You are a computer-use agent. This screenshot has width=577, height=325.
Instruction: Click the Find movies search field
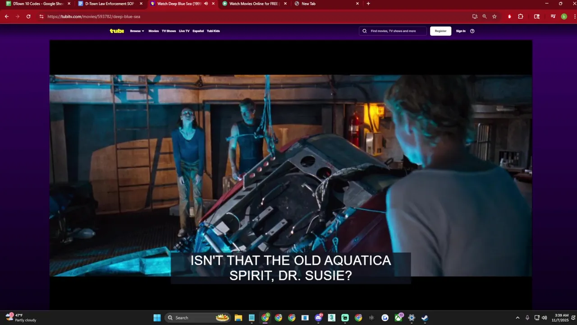tap(393, 31)
